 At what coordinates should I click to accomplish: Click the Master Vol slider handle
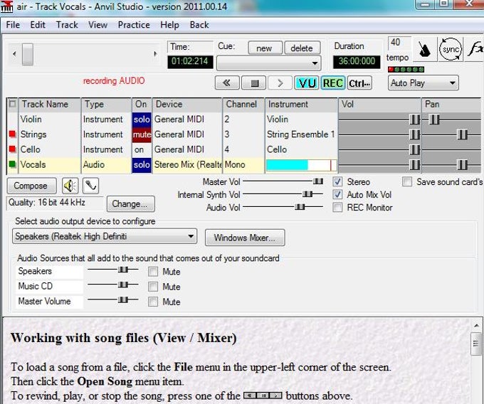[318, 181]
